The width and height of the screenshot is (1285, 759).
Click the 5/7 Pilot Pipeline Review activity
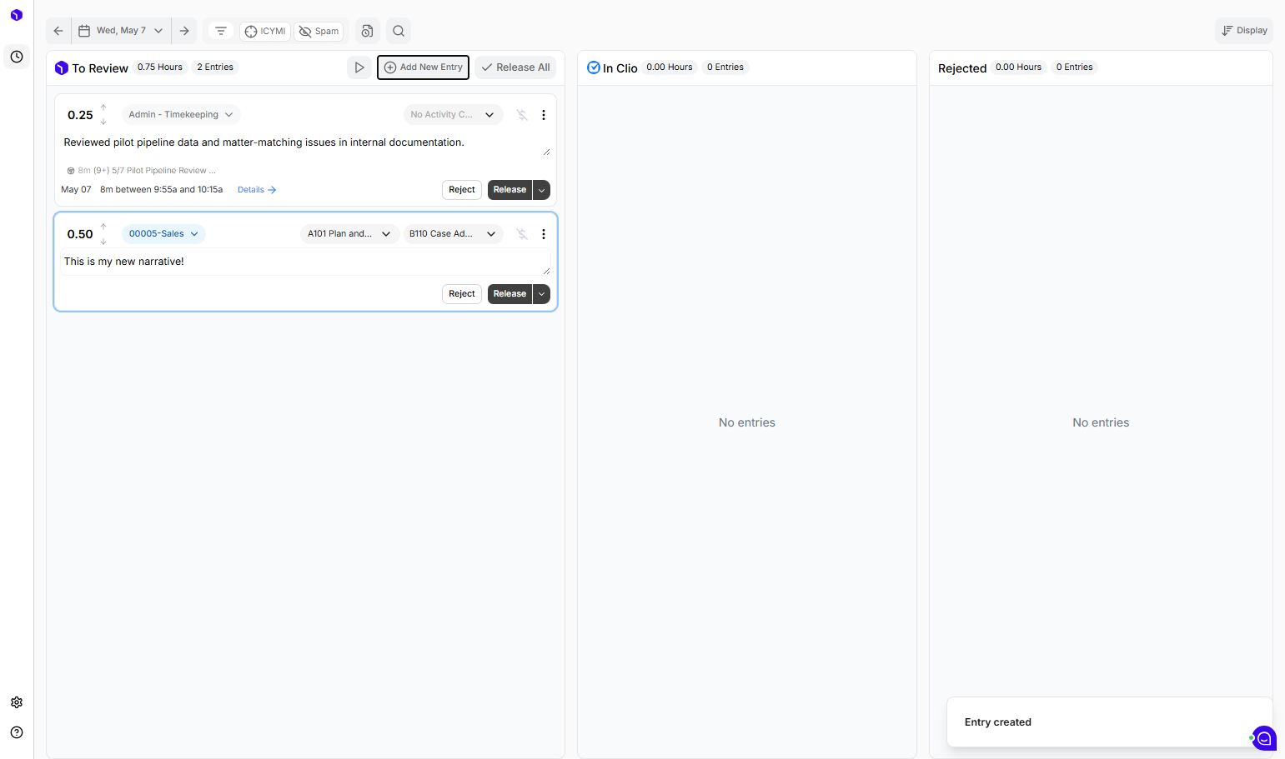point(142,171)
